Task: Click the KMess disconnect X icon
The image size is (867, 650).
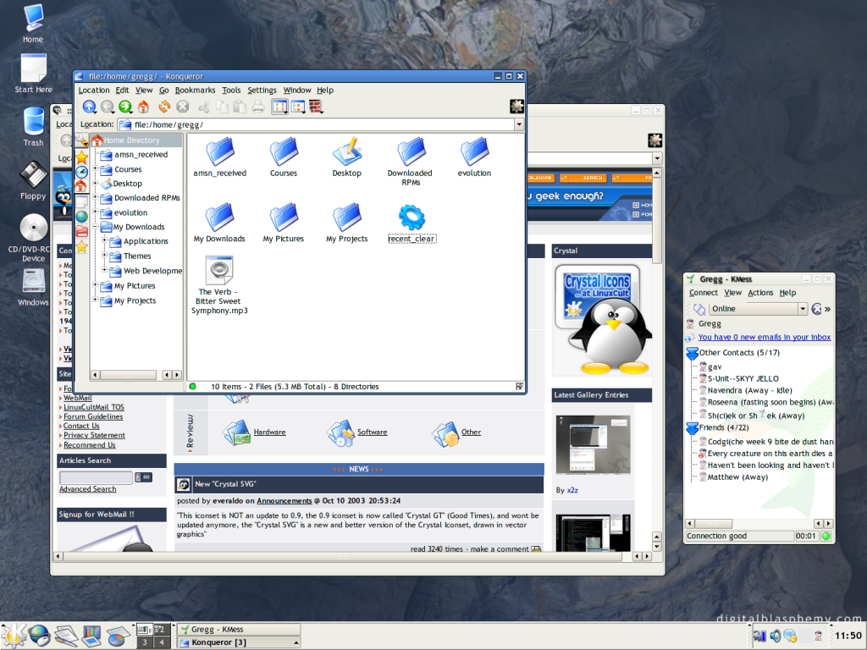Action: 816,309
